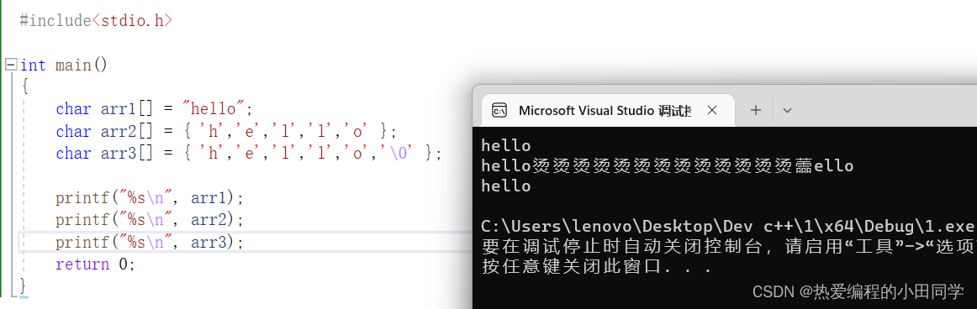
Task: Click the char arr2[] declaration line
Action: (225, 131)
